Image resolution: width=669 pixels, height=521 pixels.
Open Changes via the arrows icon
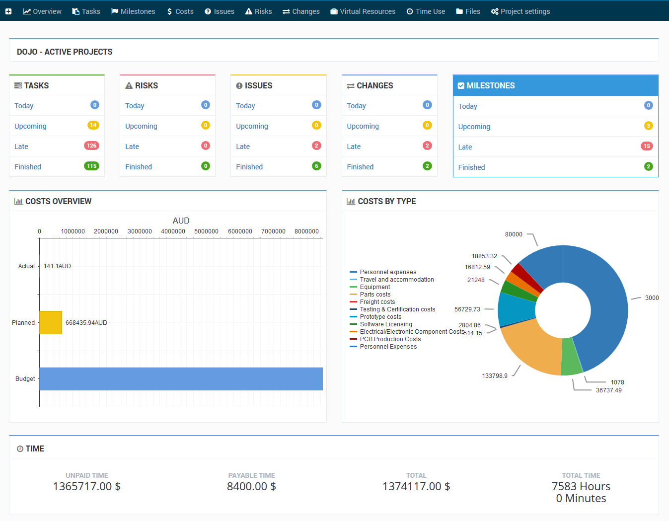[286, 11]
